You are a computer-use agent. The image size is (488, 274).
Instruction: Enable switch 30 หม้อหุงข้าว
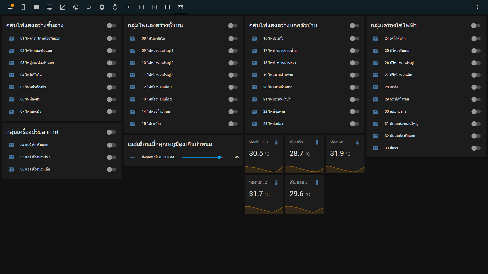pyautogui.click(x=476, y=112)
